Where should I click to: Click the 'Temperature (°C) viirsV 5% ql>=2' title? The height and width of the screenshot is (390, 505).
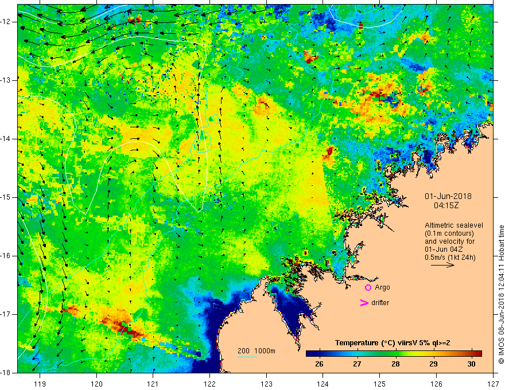(x=393, y=343)
